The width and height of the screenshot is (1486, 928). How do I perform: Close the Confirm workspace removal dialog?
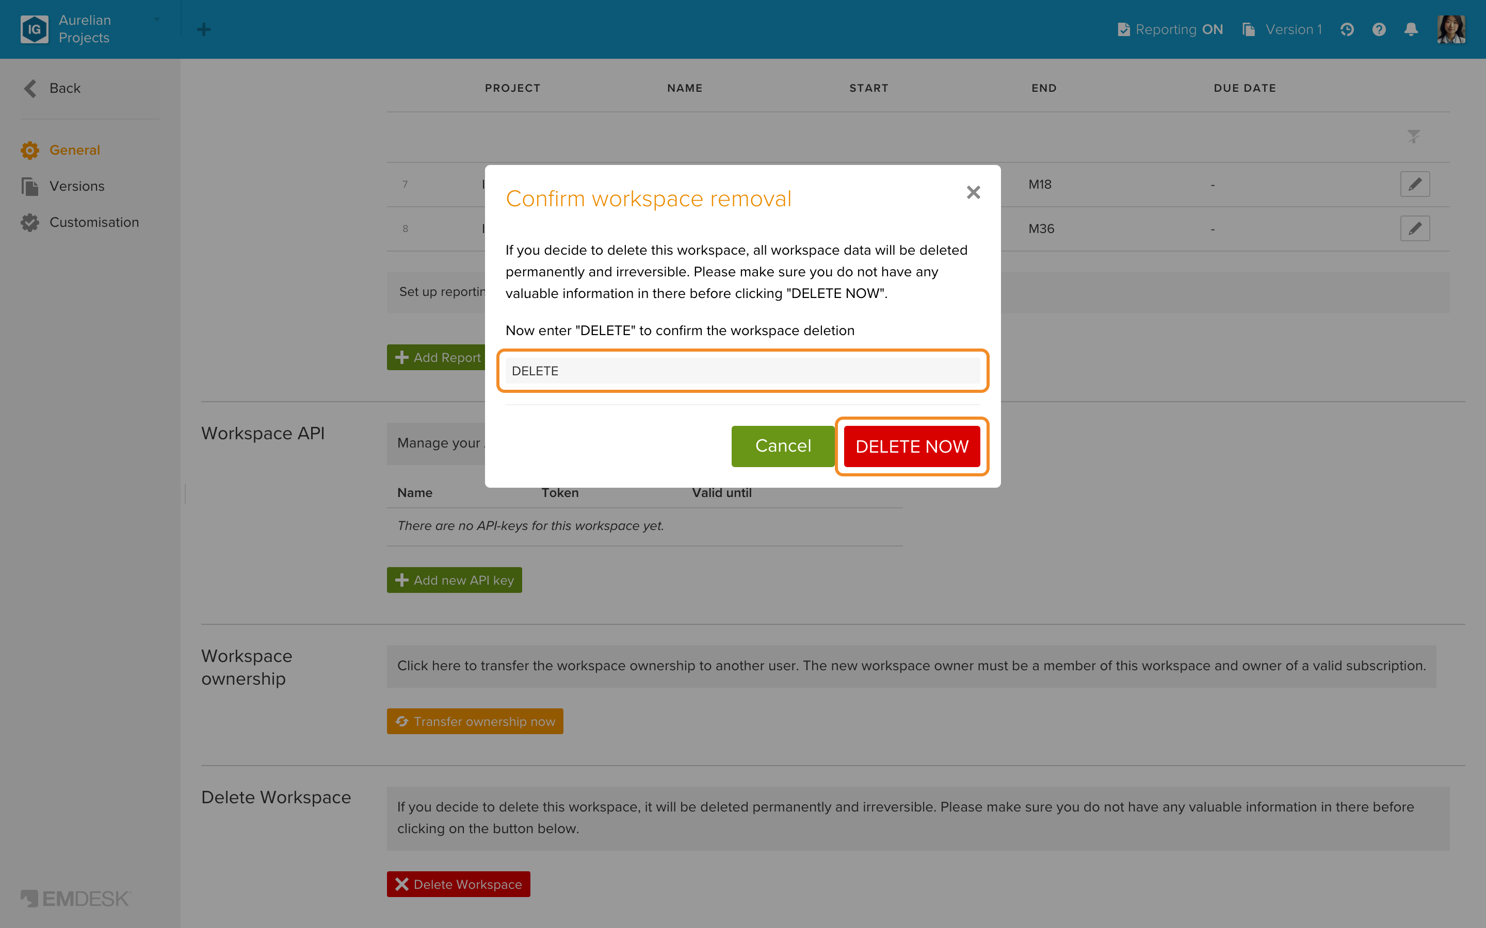click(973, 192)
